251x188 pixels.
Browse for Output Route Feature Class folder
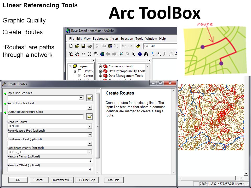89,117
